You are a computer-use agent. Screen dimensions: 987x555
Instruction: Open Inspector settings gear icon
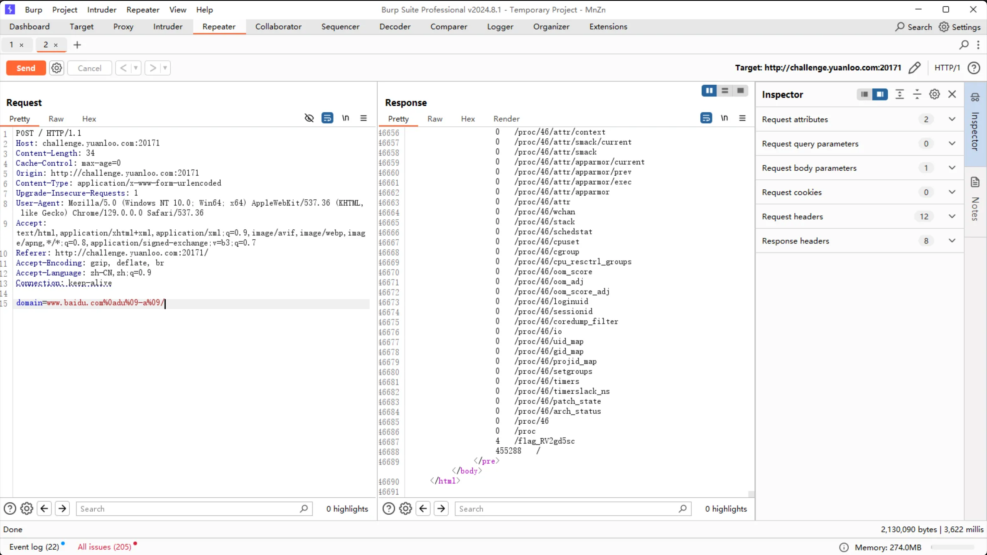[x=934, y=94]
